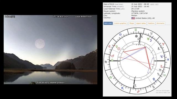Viewport: 177px width, 99px height.
Task: Select the red Sun circle glyph
Action: [x=119, y=49]
